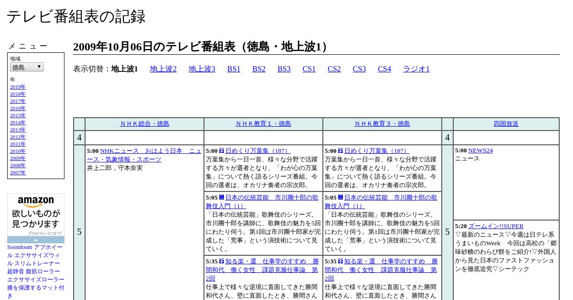The height and width of the screenshot is (300, 573).
Task: Switch display to CS3
Action: click(x=360, y=69)
